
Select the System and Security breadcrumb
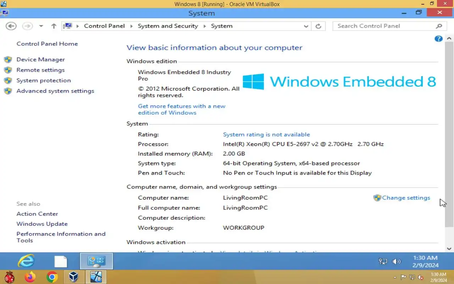coord(168,26)
